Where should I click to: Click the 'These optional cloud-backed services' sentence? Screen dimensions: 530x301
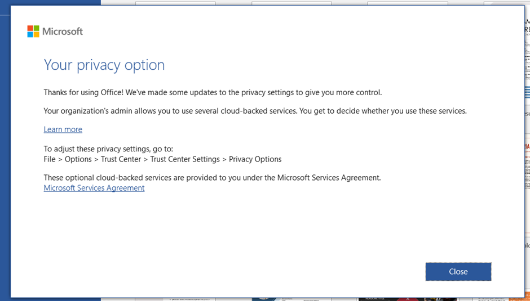[212, 178]
